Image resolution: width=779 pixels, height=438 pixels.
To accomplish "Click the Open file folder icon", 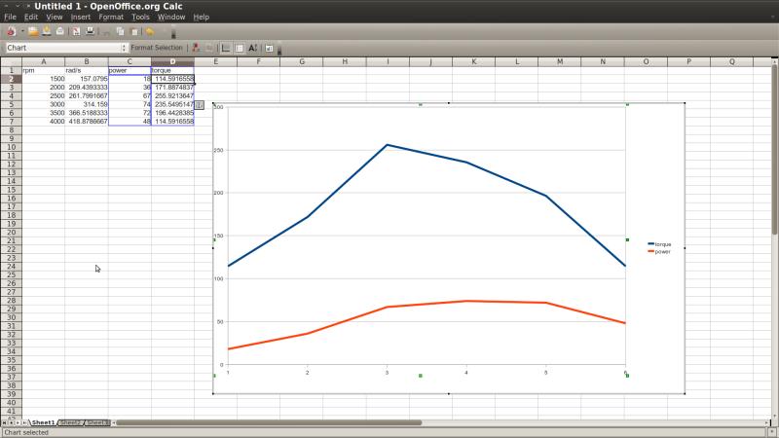I will (32, 31).
